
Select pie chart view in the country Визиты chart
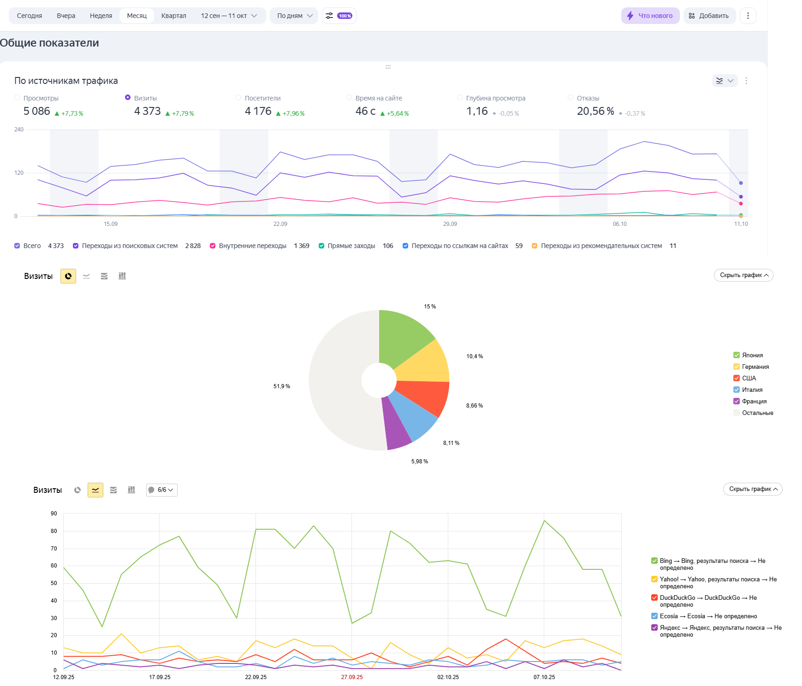(x=68, y=276)
